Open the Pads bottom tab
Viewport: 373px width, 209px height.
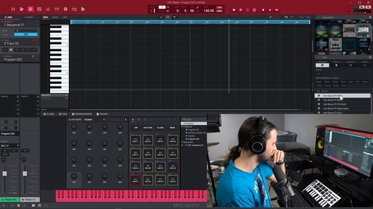tap(63, 114)
